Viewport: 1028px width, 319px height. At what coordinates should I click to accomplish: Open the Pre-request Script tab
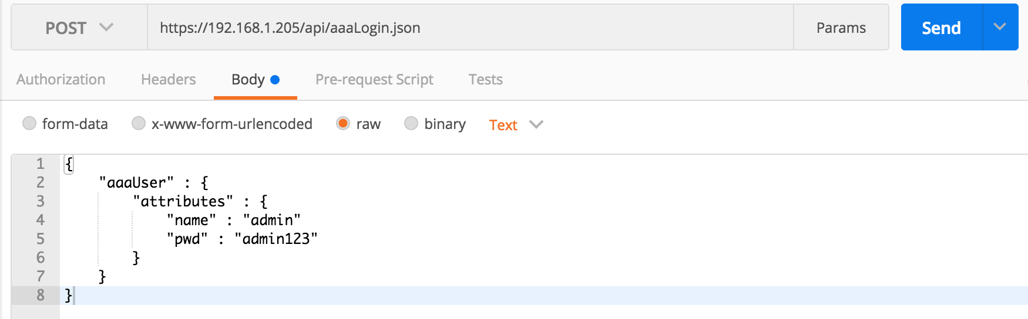[374, 80]
